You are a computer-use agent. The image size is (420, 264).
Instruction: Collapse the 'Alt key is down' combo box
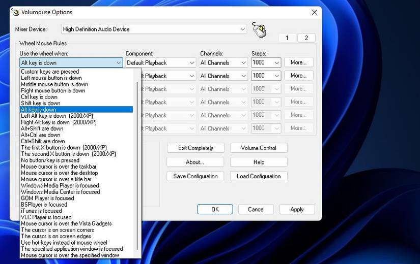click(71, 63)
